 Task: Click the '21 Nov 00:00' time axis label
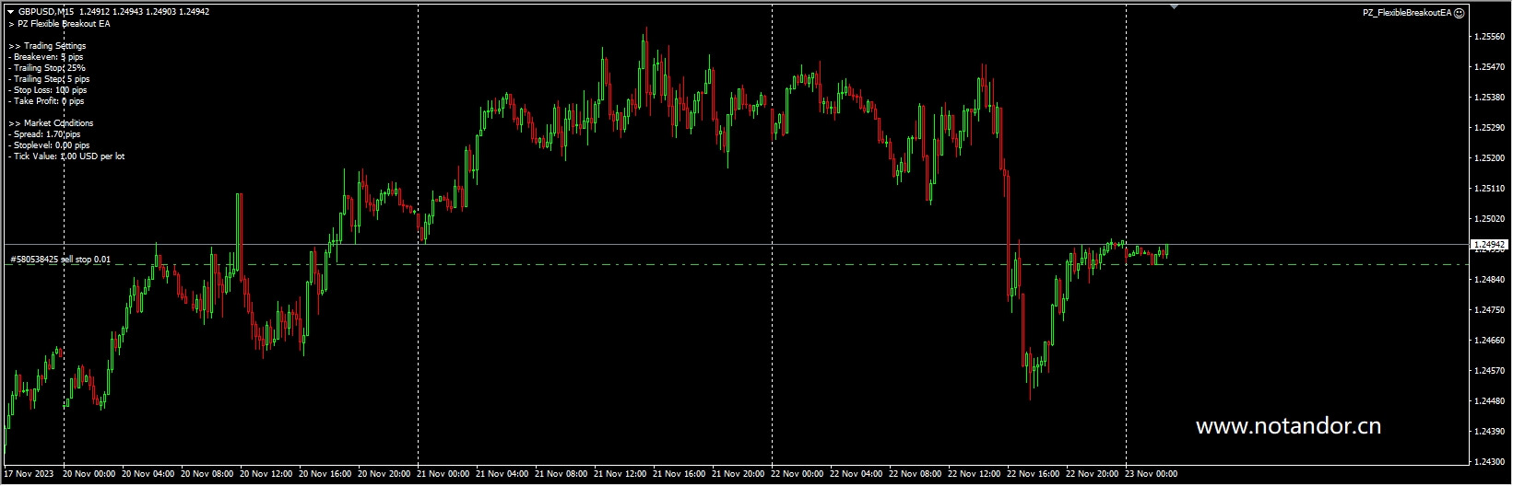[443, 475]
